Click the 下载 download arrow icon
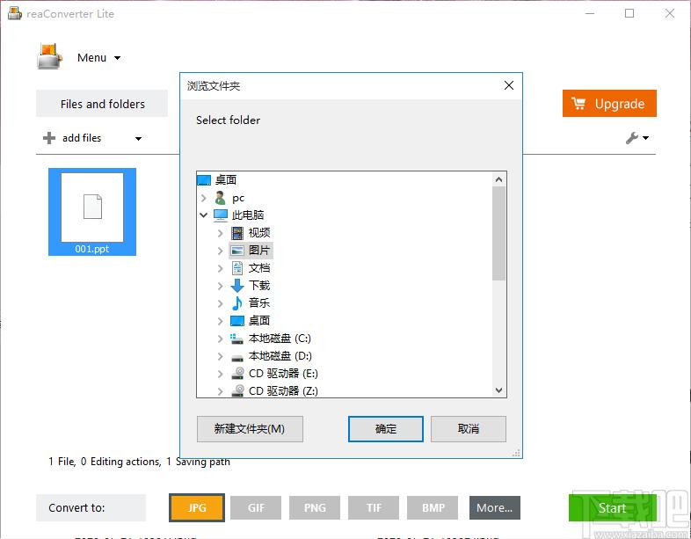The width and height of the screenshot is (691, 539). click(x=237, y=286)
